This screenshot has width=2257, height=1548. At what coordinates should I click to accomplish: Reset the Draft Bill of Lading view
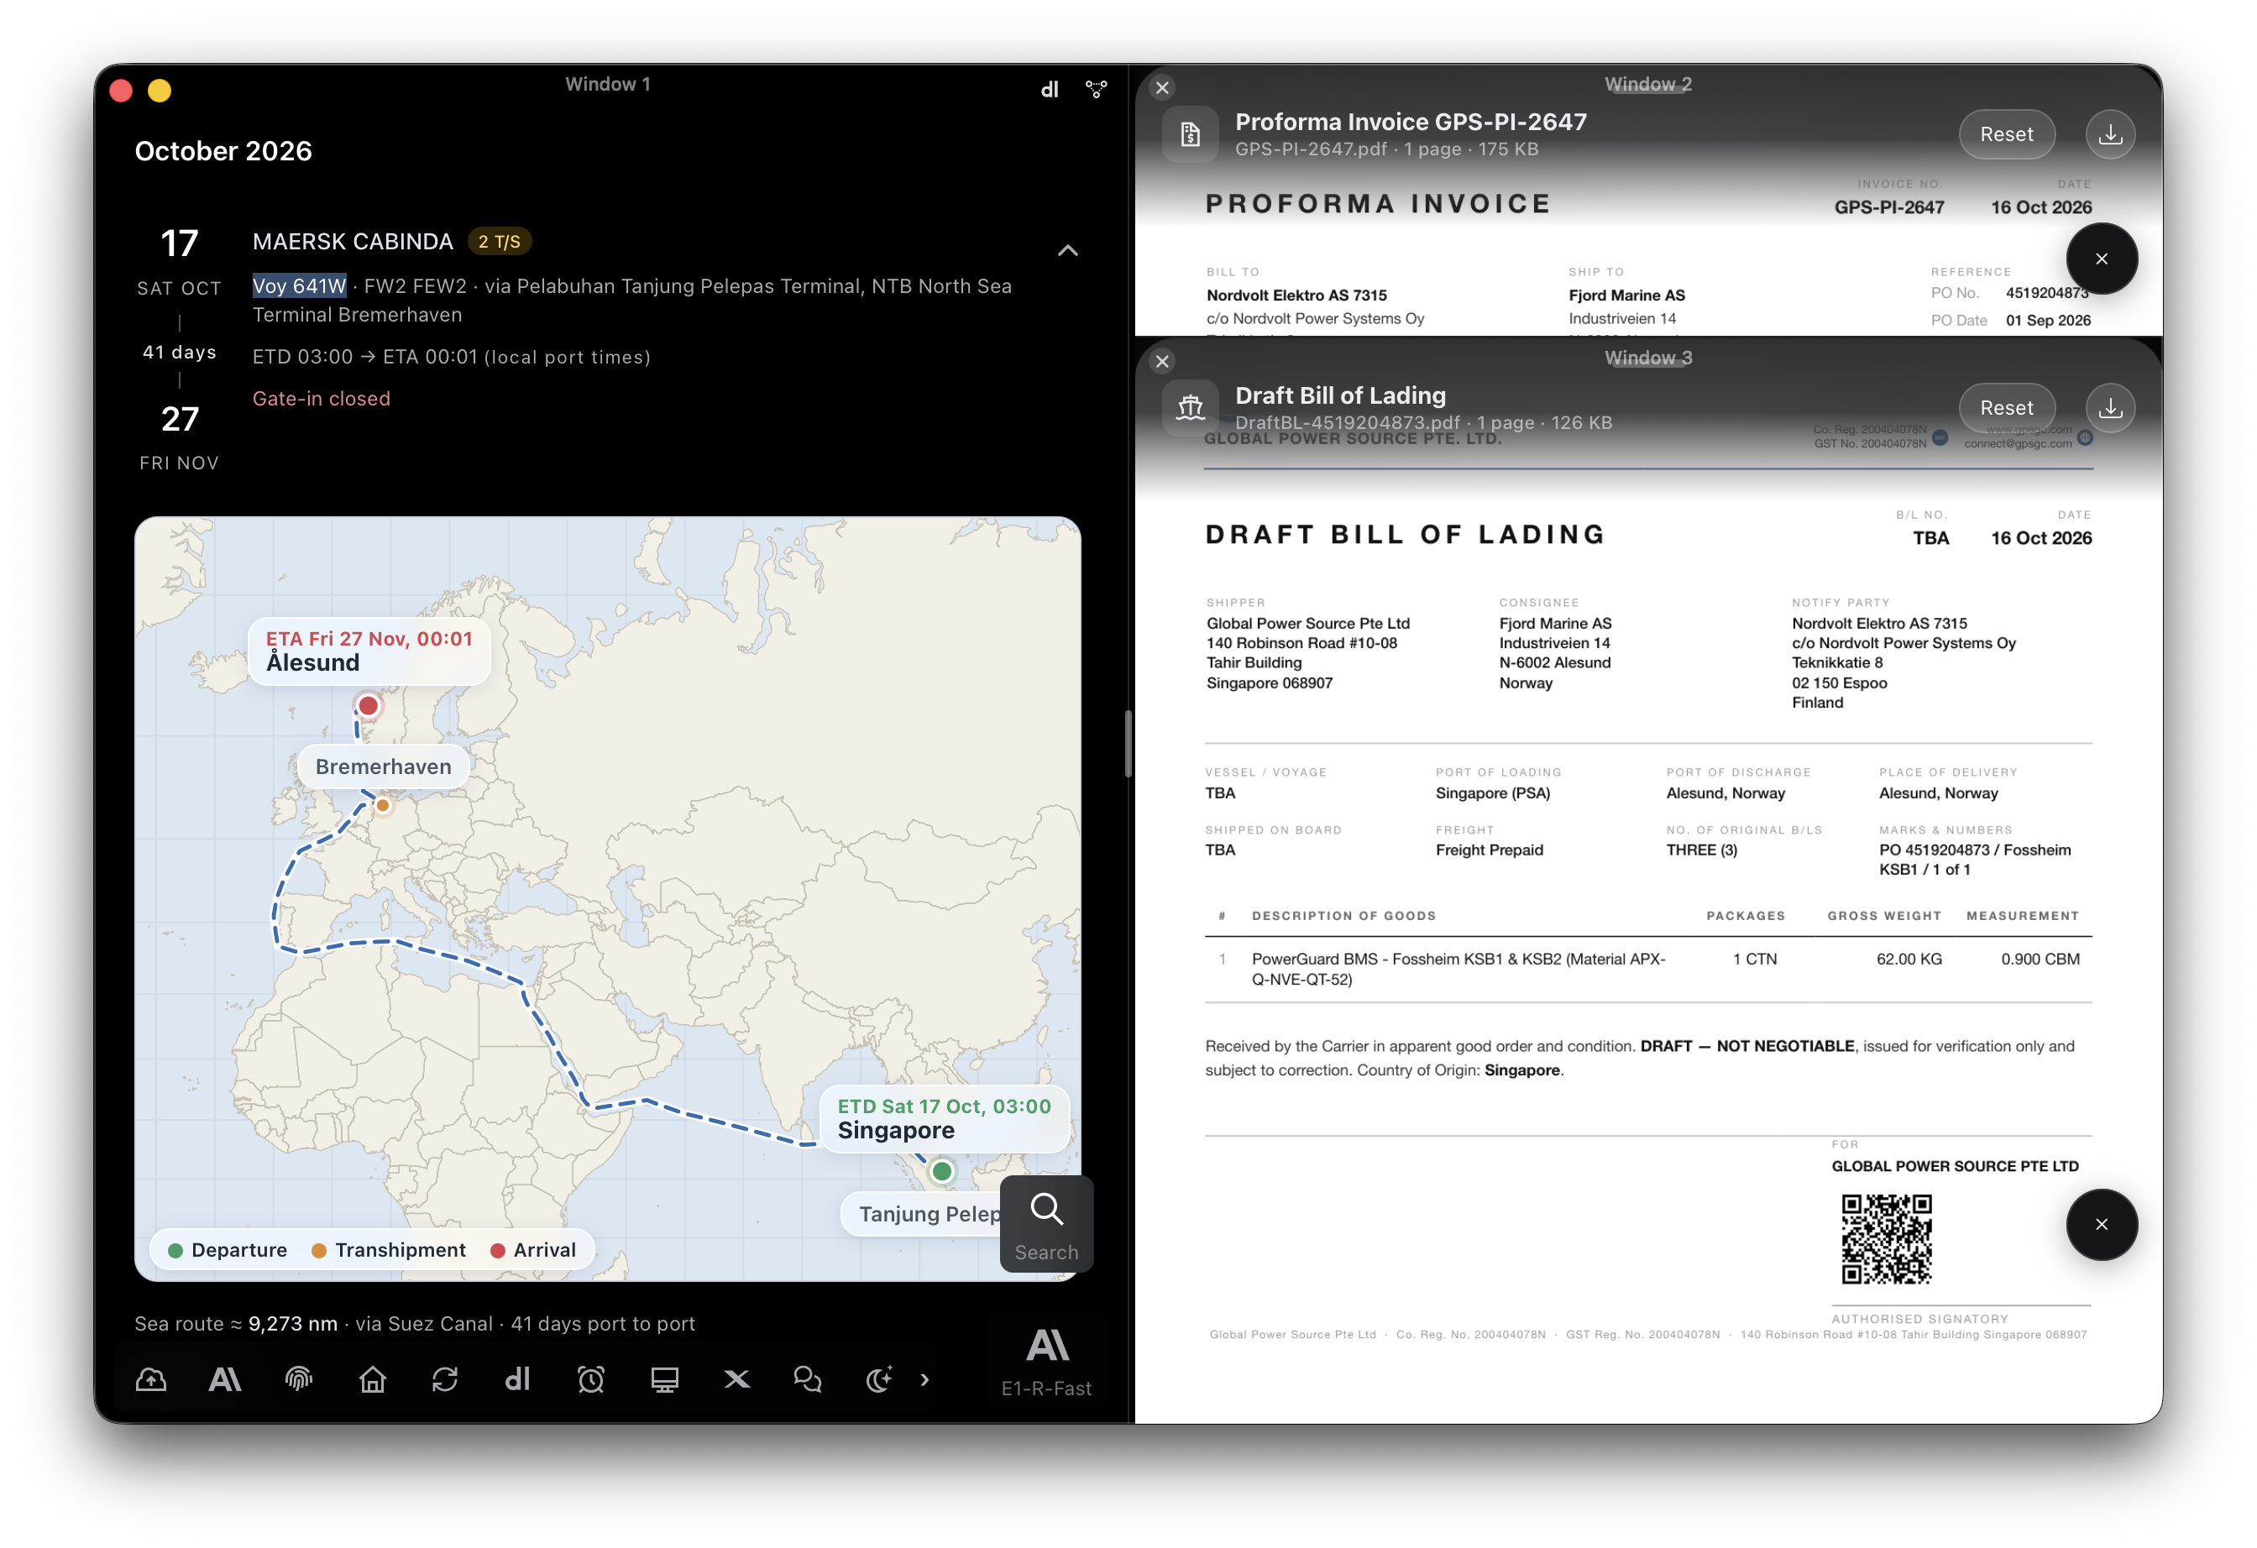click(x=2007, y=408)
